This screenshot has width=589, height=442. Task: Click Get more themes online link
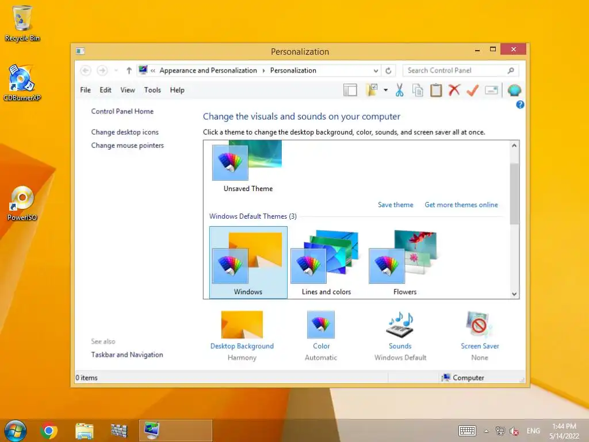pyautogui.click(x=461, y=205)
